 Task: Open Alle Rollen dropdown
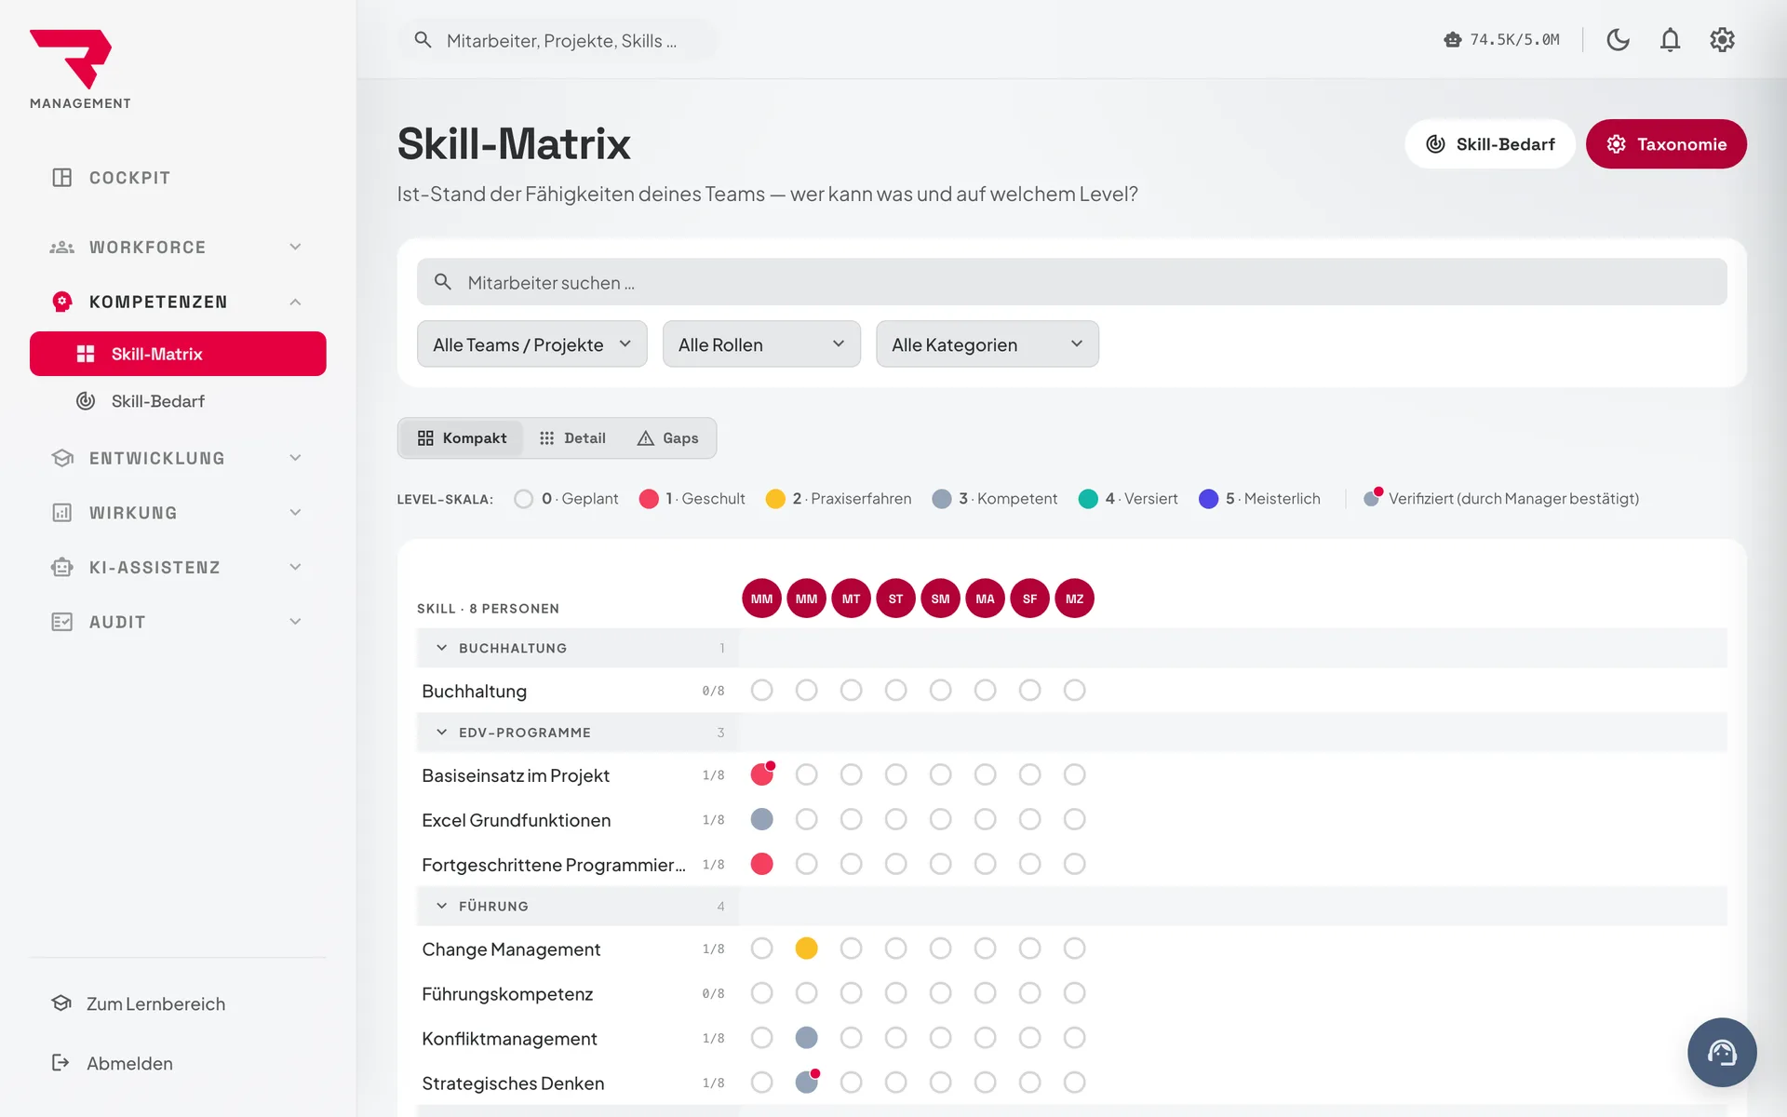coord(761,344)
